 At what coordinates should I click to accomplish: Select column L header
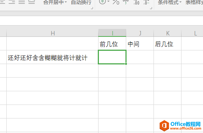(192, 33)
